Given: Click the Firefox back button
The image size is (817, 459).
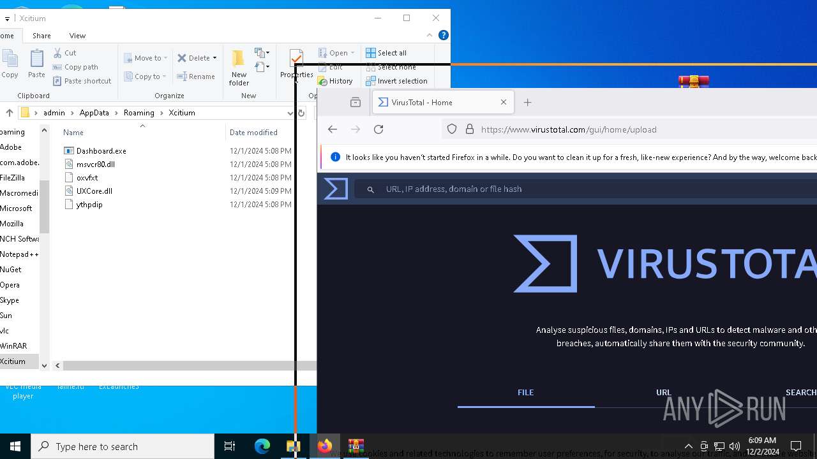Looking at the screenshot, I should pos(333,129).
